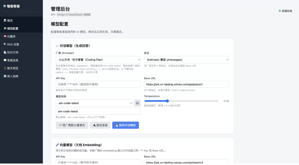Viewport: 299px width, 165px height.
Task: Click the Temperature value 0.30
Action: (226, 101)
